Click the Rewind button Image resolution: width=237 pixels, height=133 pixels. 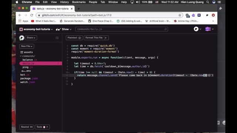click(x=27, y=127)
